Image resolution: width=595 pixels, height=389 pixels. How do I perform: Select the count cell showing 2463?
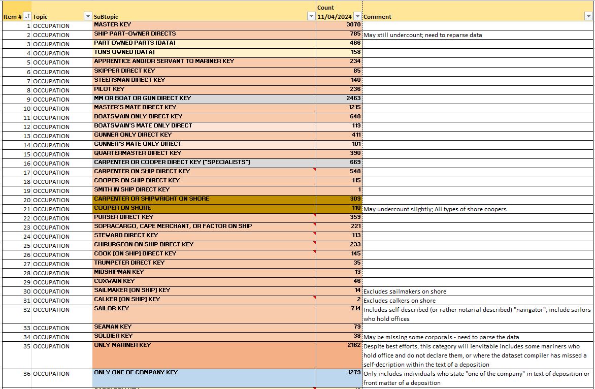339,98
